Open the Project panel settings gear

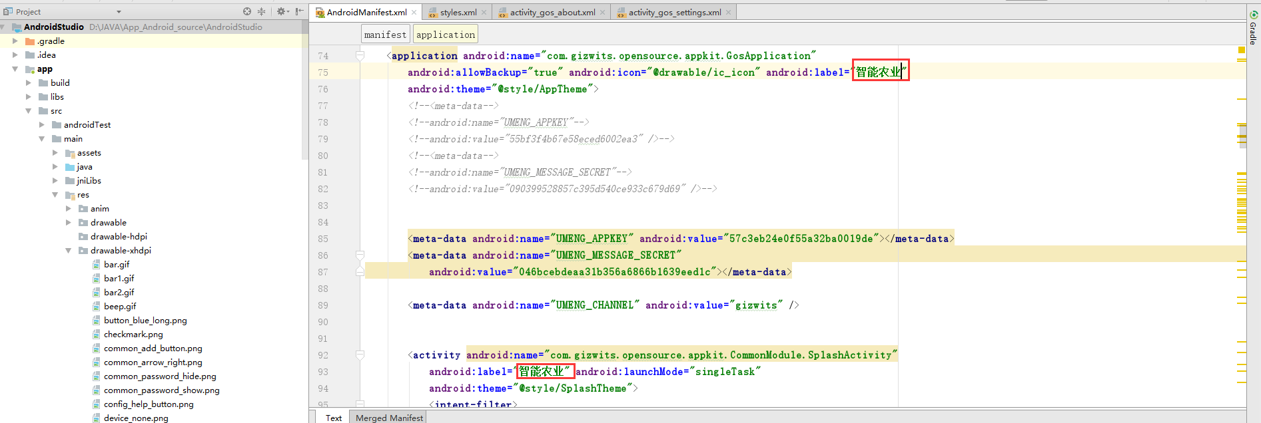click(x=281, y=11)
